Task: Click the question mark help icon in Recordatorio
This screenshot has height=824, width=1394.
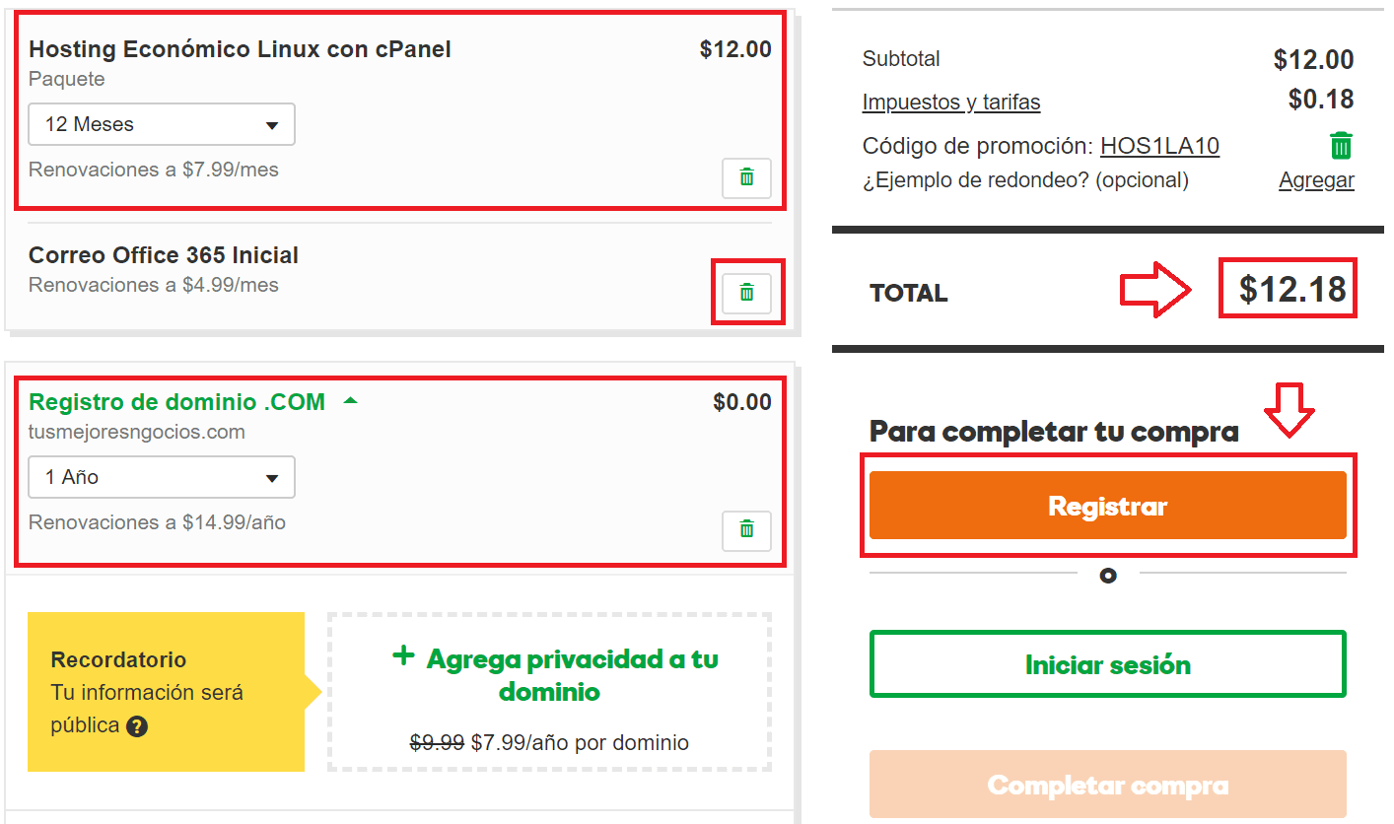Action: click(137, 726)
